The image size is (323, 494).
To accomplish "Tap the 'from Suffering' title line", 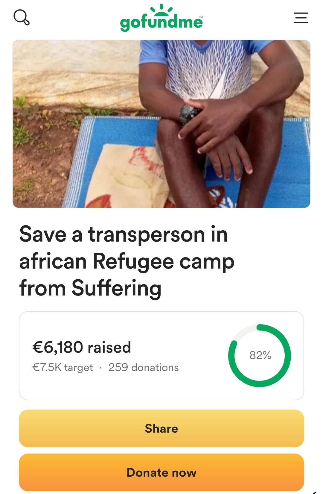I will tap(90, 288).
